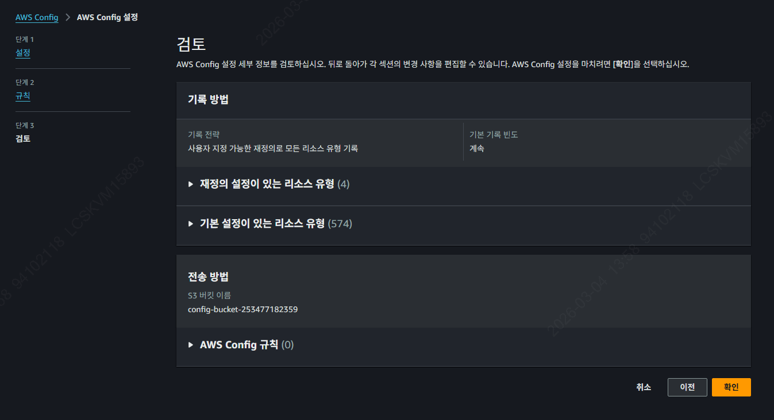774x420 pixels.
Task: Click the AWS Config 설정 breadcrumb text
Action: pyautogui.click(x=107, y=17)
